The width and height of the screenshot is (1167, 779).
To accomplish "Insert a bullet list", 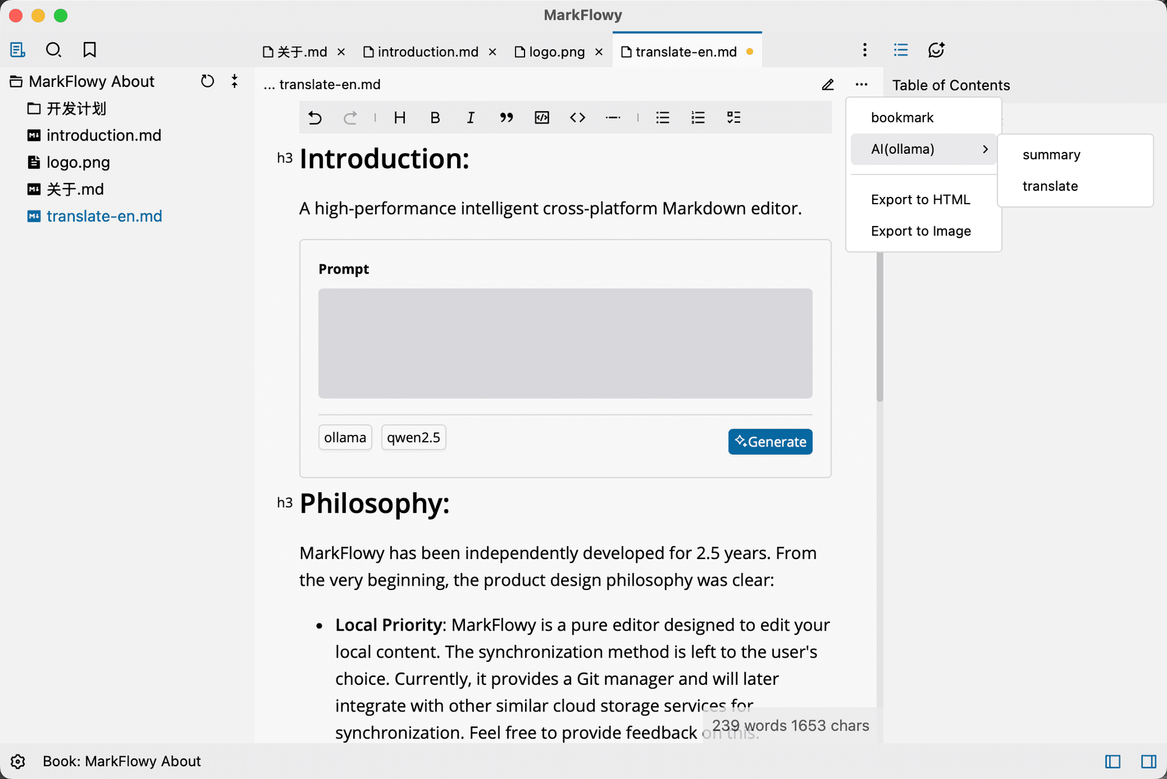I will pyautogui.click(x=663, y=118).
